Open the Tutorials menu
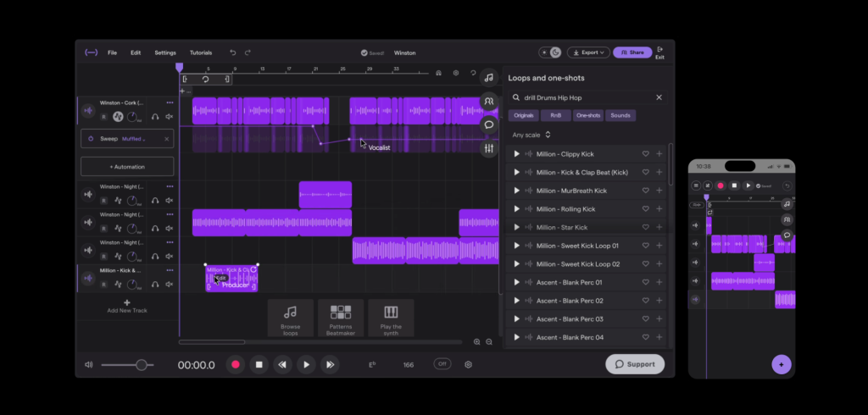This screenshot has height=415, width=868. click(201, 53)
